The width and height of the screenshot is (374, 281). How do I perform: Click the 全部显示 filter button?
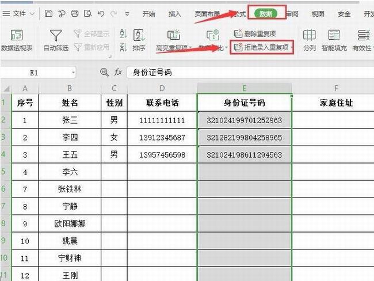(91, 33)
